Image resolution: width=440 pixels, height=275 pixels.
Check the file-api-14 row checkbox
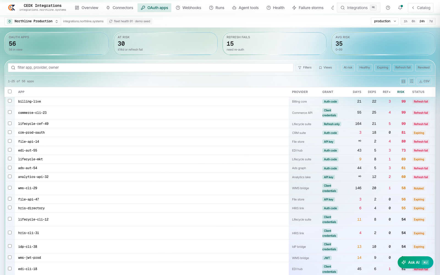pyautogui.click(x=10, y=141)
